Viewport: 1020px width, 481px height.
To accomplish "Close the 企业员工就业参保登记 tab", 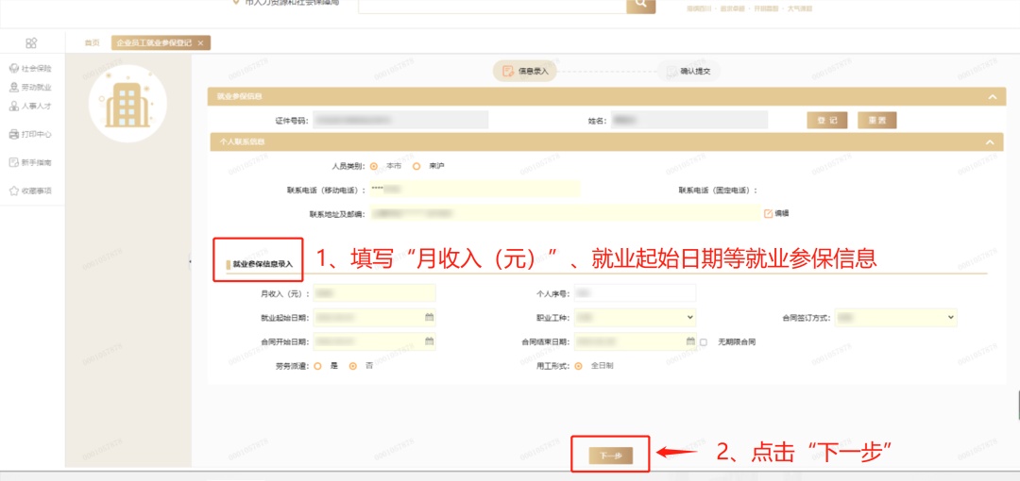I will [201, 43].
